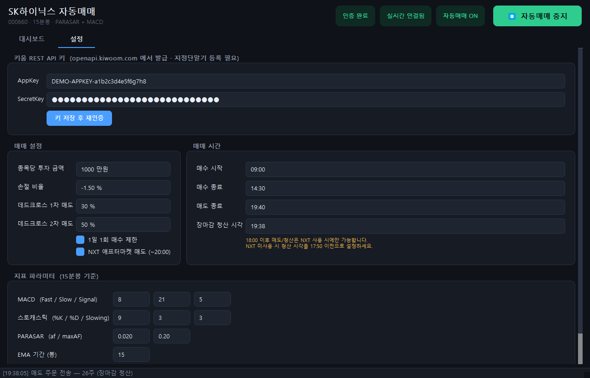Screen dimensions: 590x378
Task: Click the 자동매매 ON status badge
Action: click(460, 16)
